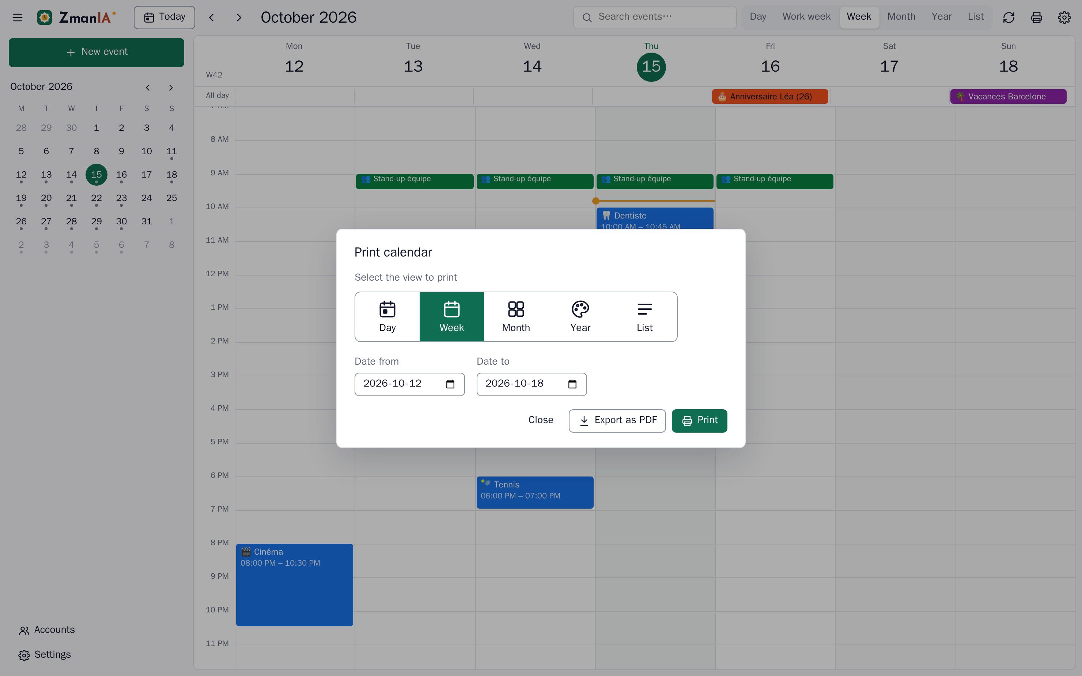1082x676 pixels.
Task: Open Vacances Barcelone all-day event
Action: pyautogui.click(x=1008, y=96)
